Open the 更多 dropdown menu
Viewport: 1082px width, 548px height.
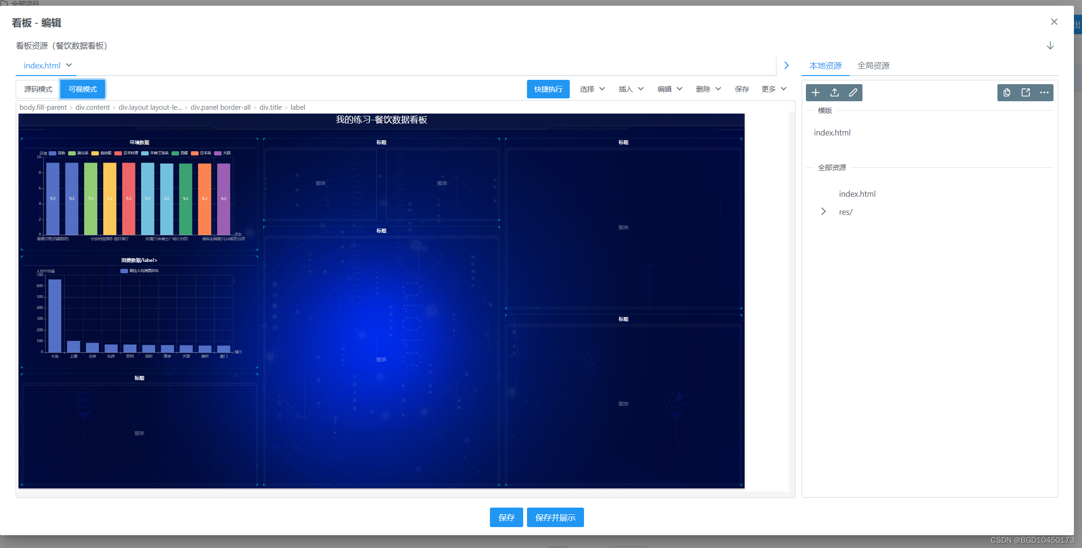pos(773,89)
